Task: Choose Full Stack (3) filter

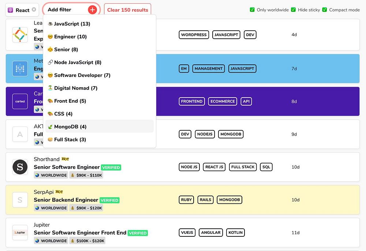Action: pyautogui.click(x=100, y=139)
